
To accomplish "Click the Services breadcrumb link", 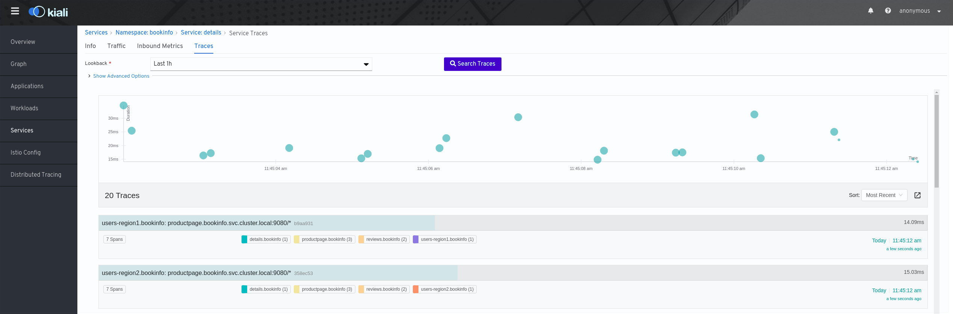I will click(96, 33).
